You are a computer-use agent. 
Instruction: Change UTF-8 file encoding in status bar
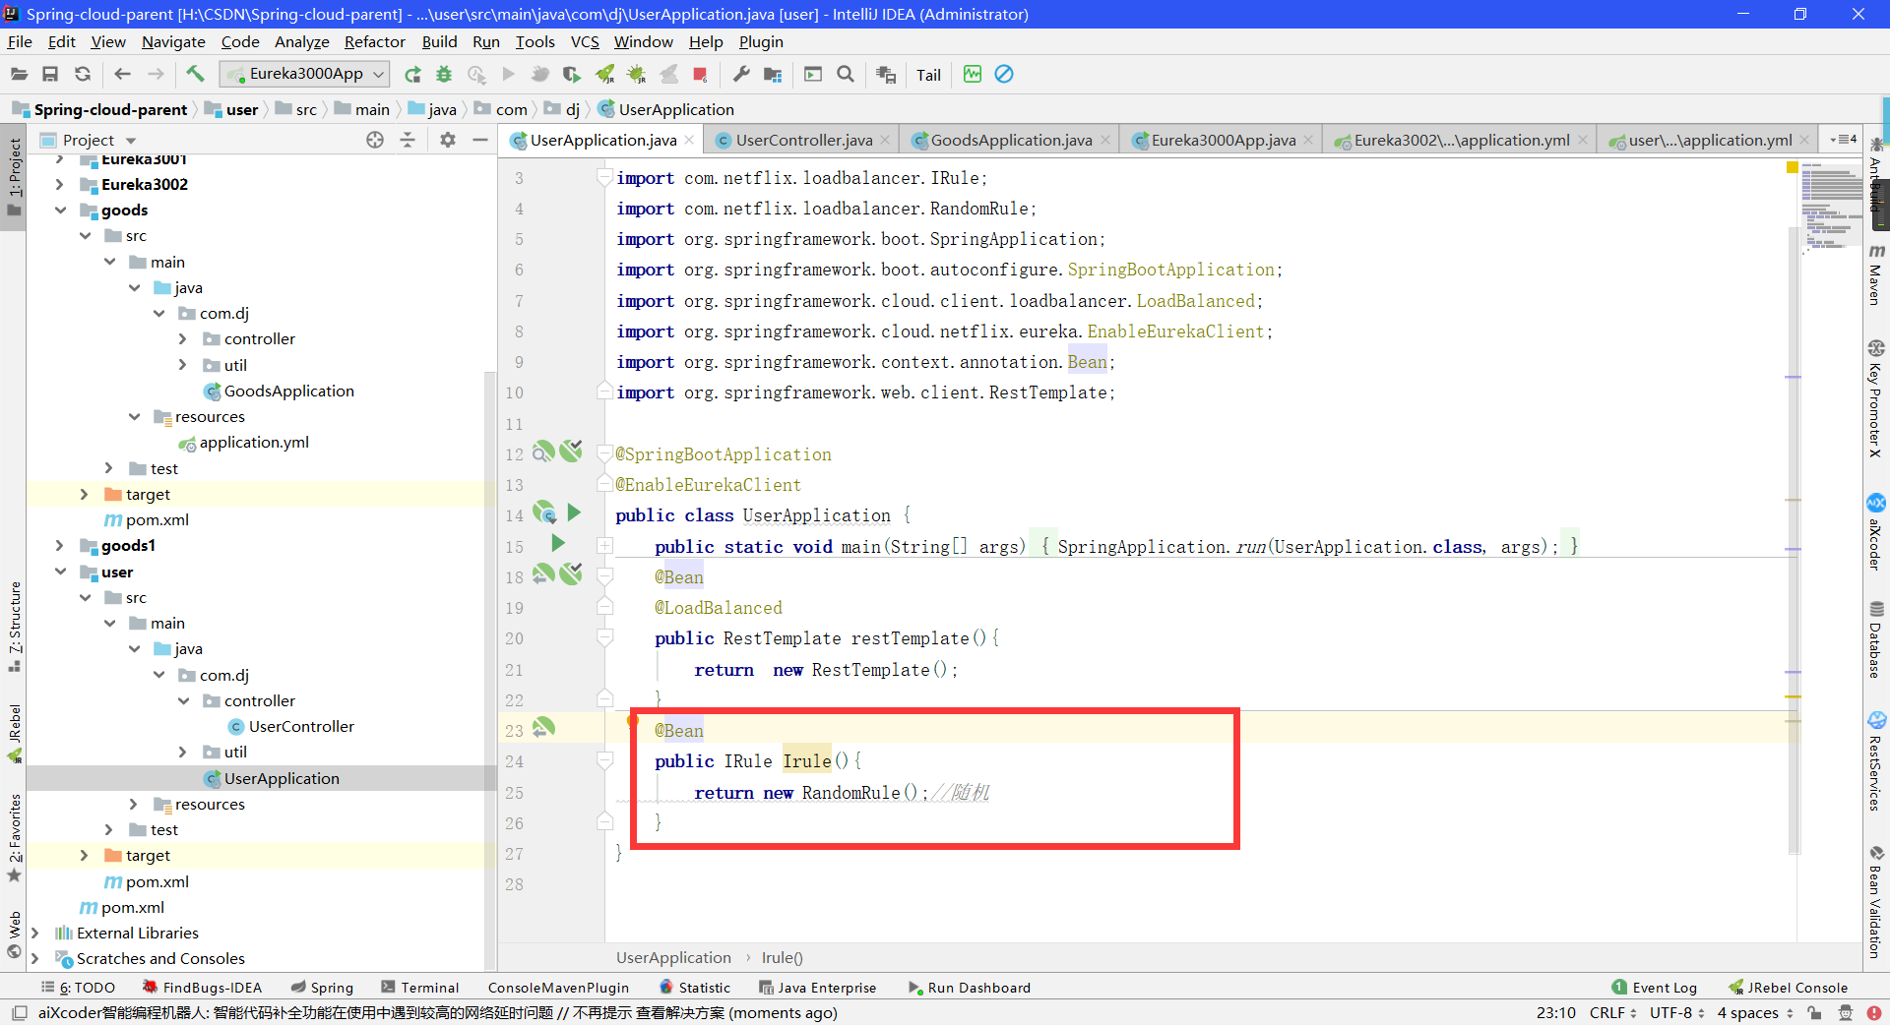click(1676, 1012)
